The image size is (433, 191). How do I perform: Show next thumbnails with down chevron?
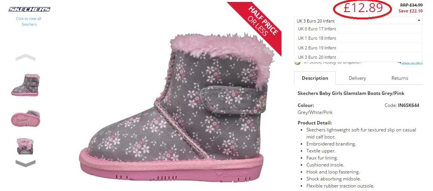(x=25, y=163)
